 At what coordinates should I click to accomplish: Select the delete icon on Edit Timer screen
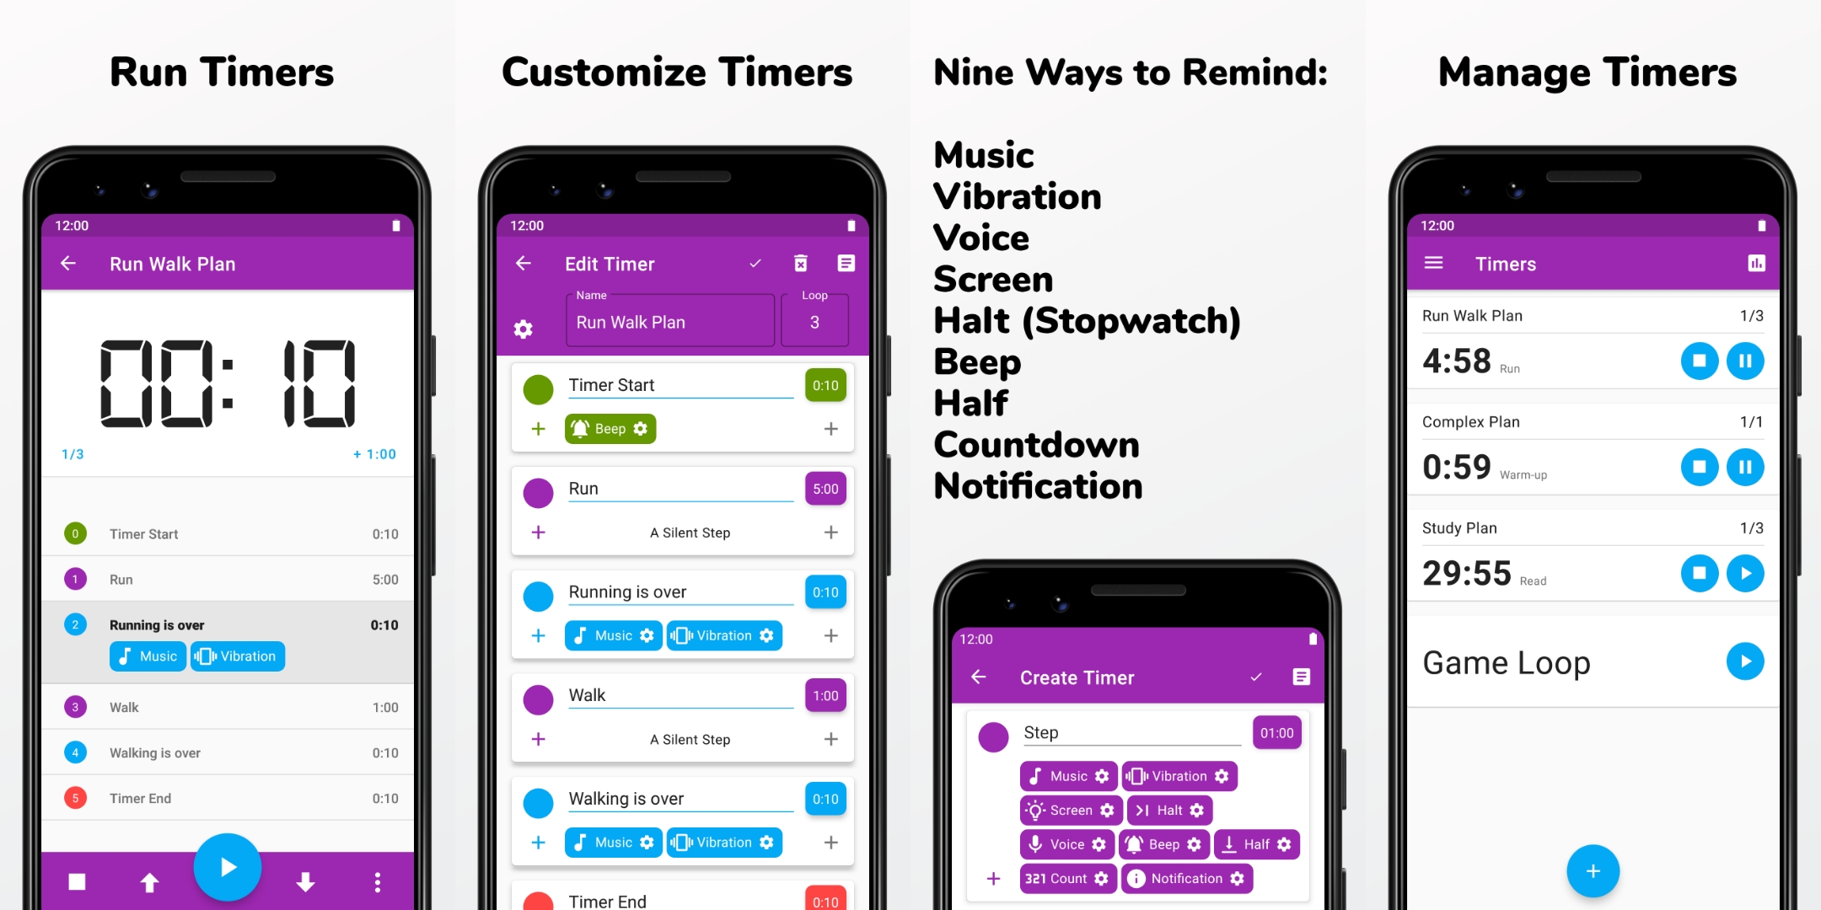click(803, 262)
